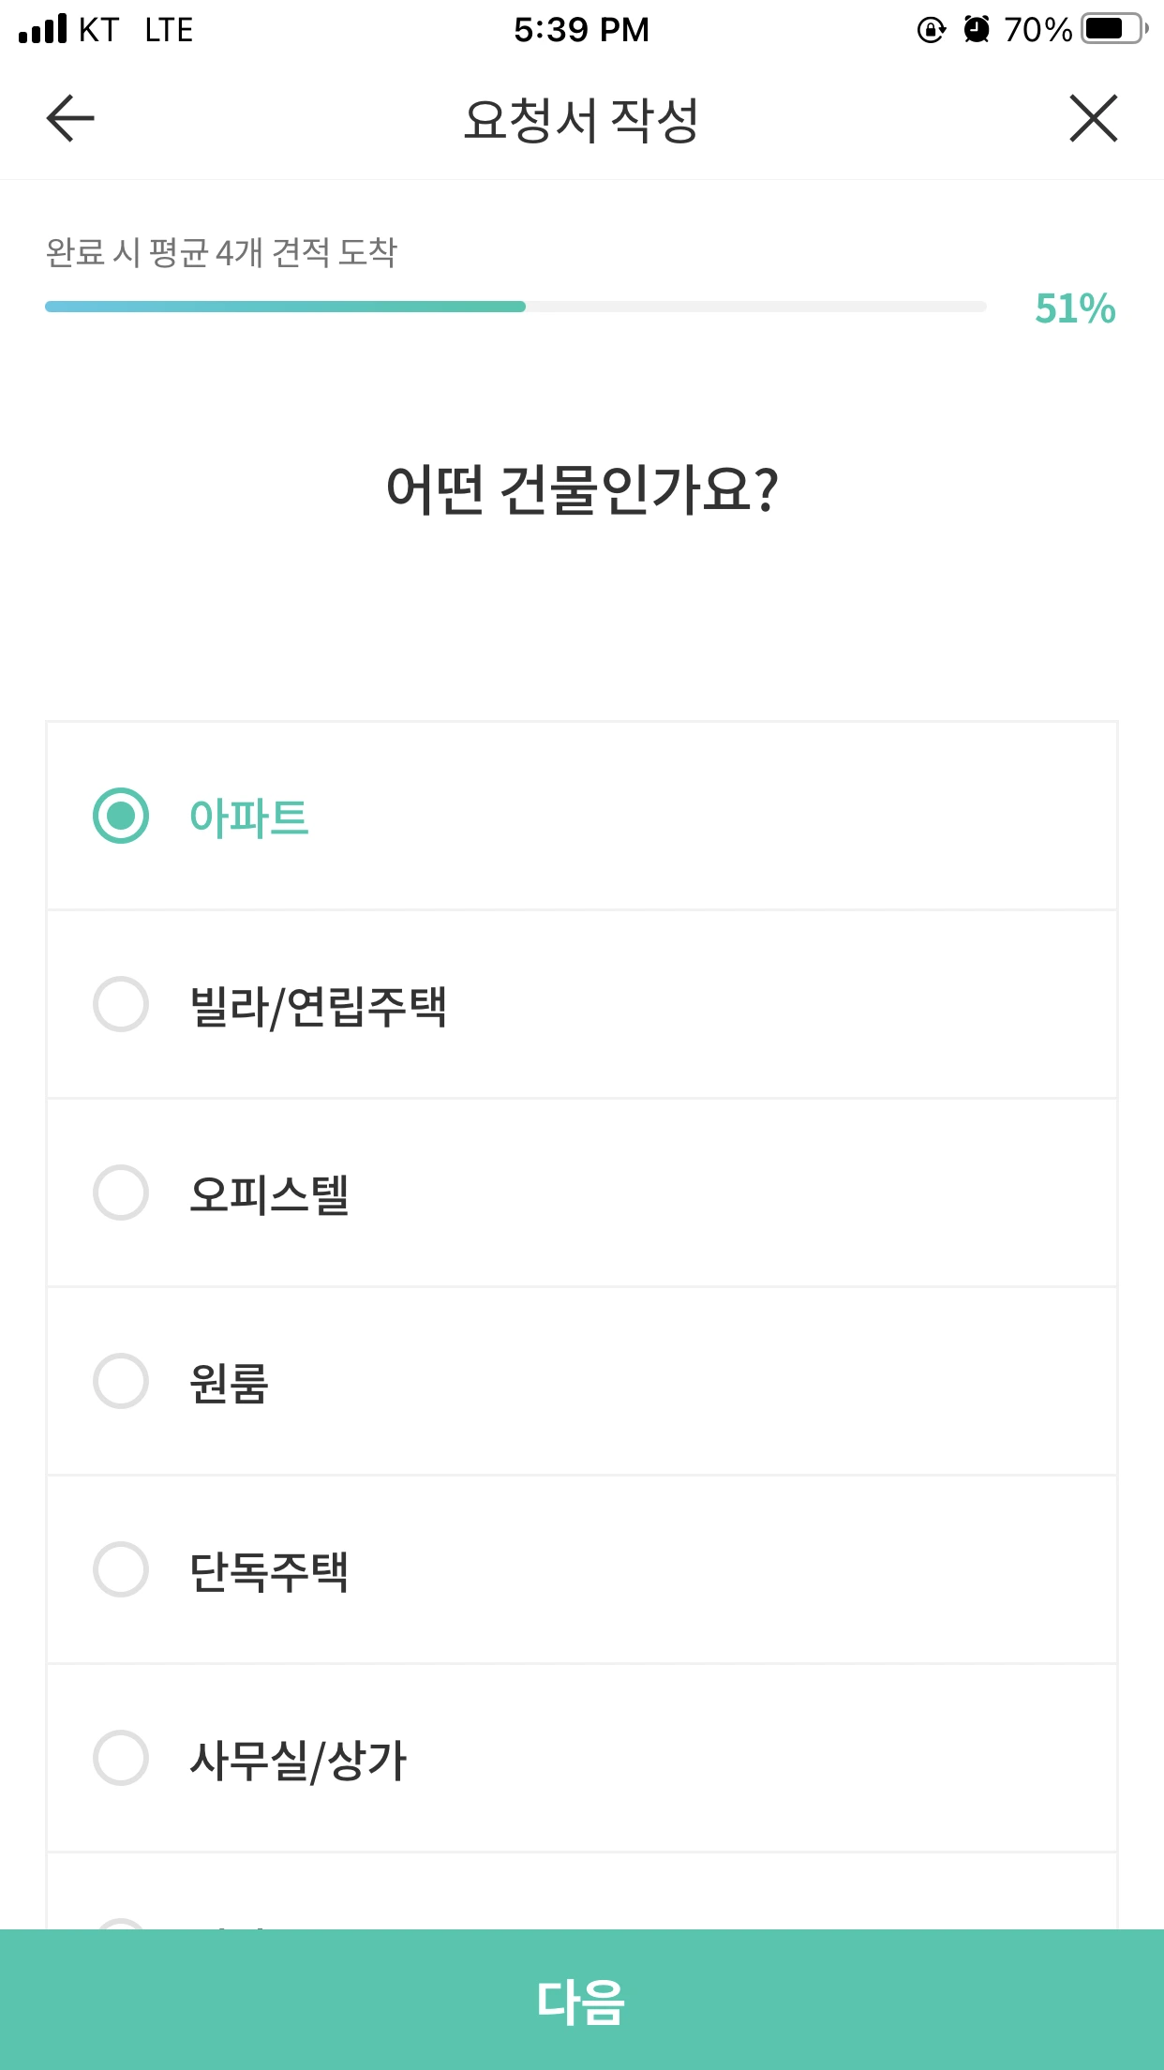Image resolution: width=1164 pixels, height=2070 pixels.
Task: Select the 원룸 radio button
Action: click(x=121, y=1381)
